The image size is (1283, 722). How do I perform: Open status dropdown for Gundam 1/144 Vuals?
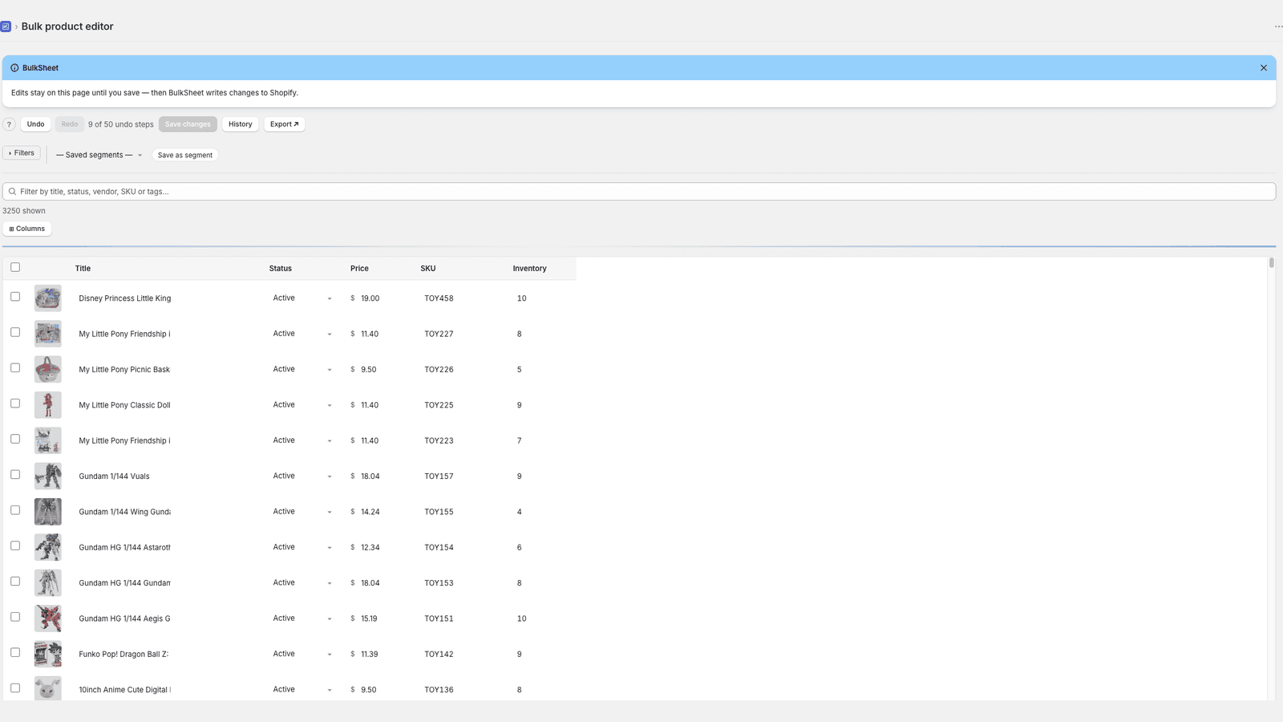click(302, 476)
